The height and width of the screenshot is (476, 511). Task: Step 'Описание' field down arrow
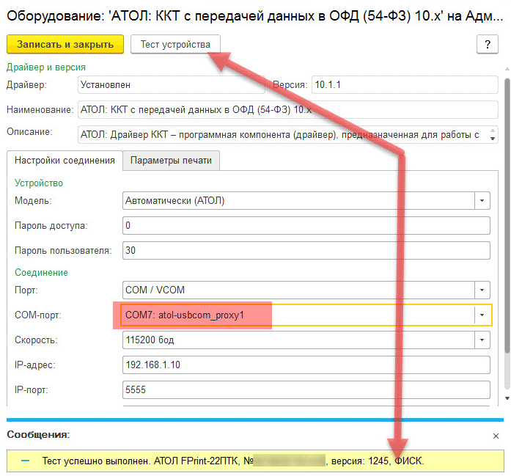pyautogui.click(x=493, y=139)
